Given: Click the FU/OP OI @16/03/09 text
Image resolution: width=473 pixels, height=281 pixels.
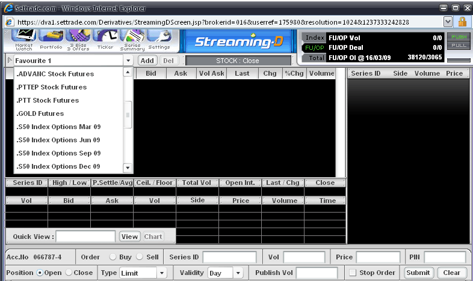Looking at the screenshot, I should point(360,58).
